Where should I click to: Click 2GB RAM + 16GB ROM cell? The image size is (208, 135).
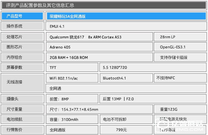[99, 57]
